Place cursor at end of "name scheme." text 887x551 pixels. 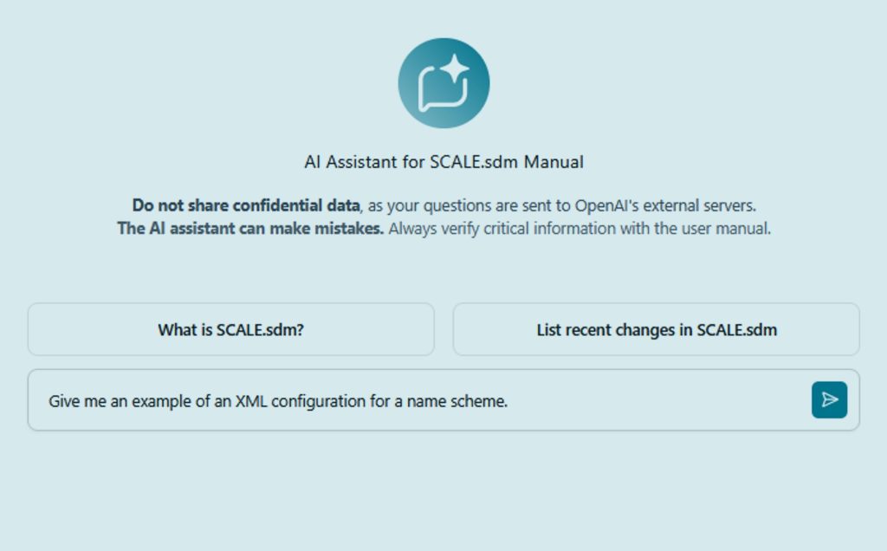coord(508,401)
